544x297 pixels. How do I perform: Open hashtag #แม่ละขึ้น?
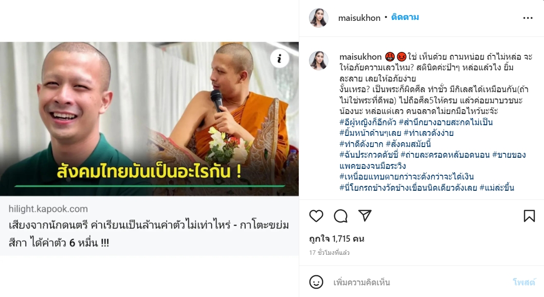pos(496,188)
